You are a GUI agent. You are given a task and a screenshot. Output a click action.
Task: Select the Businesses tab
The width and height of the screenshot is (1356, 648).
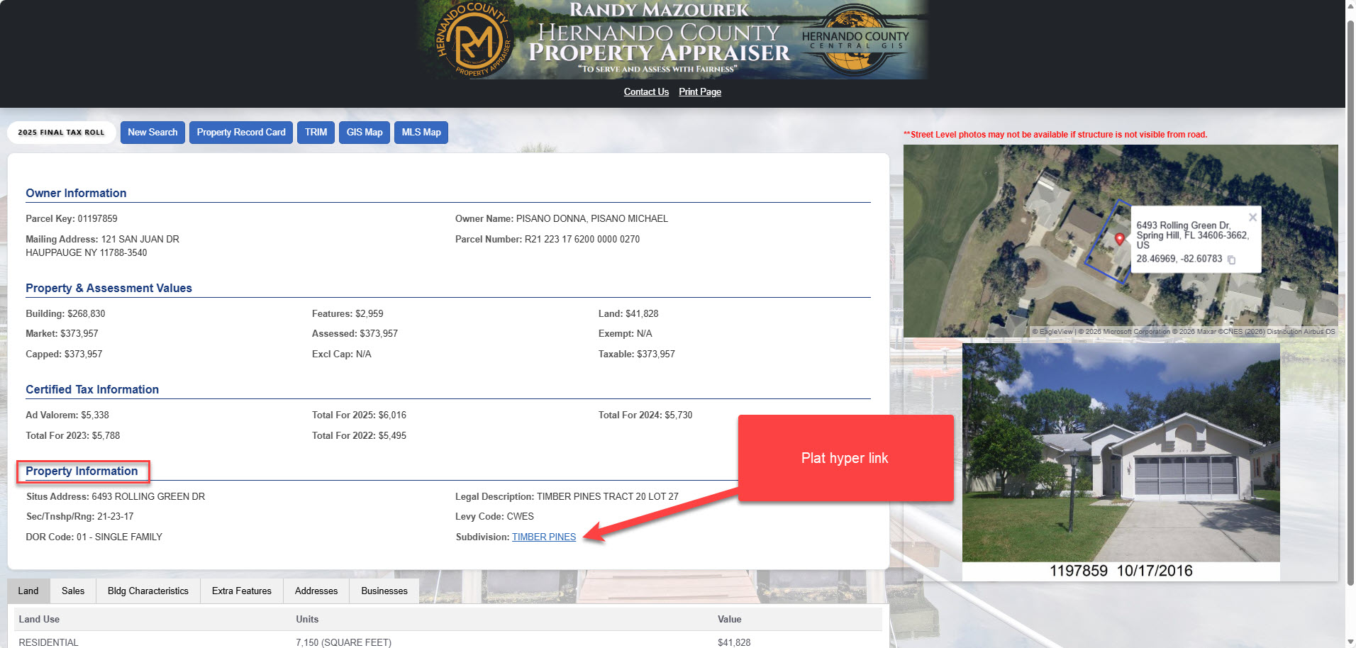coord(384,591)
